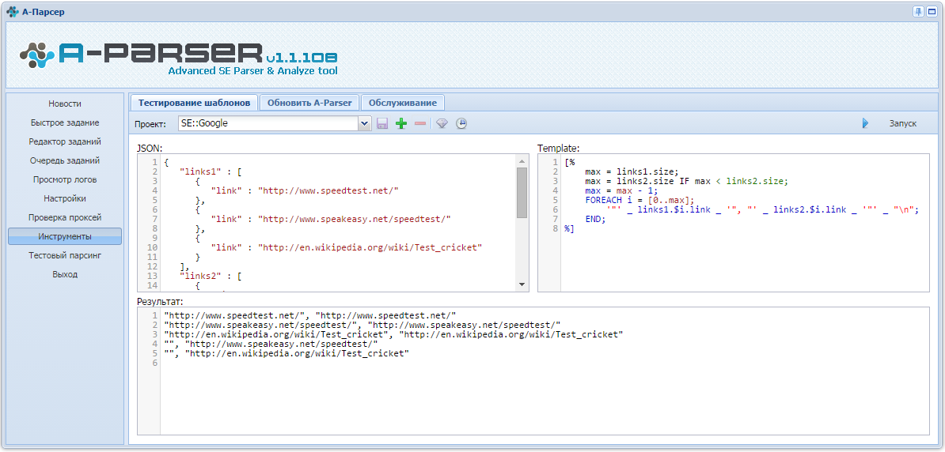Open Новости in the sidebar
The image size is (945, 452).
[64, 104]
